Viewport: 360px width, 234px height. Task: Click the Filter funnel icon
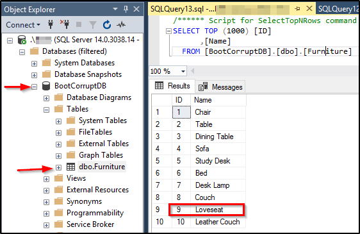pos(93,24)
